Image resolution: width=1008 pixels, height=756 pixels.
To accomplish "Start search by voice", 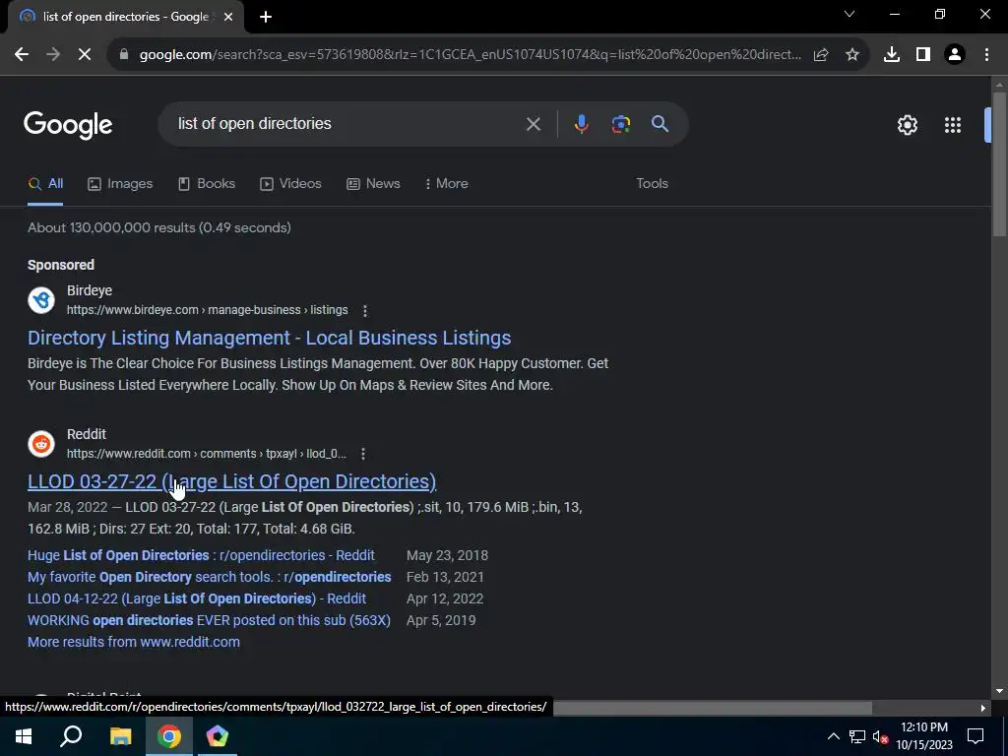I will click(x=581, y=124).
